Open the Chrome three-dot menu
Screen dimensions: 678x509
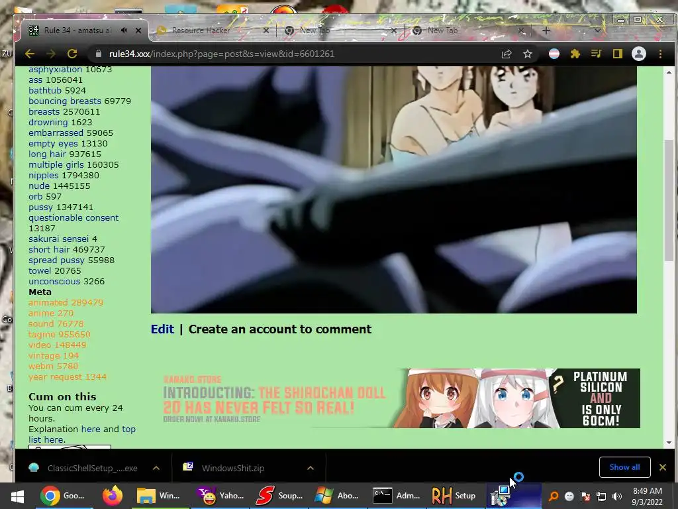[660, 54]
